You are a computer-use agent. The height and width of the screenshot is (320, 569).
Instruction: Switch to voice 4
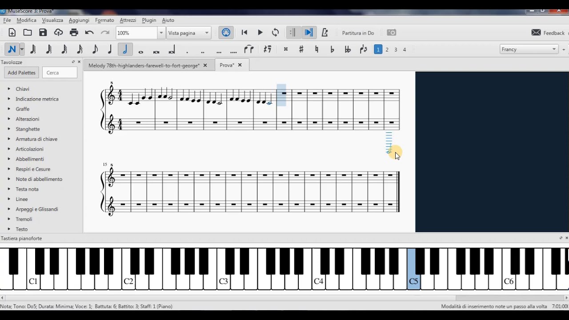[x=405, y=49]
